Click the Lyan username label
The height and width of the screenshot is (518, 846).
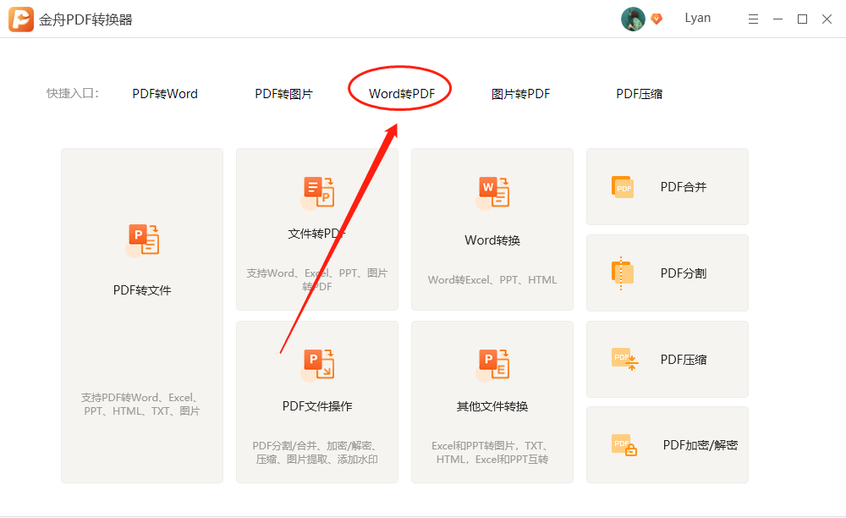point(698,18)
